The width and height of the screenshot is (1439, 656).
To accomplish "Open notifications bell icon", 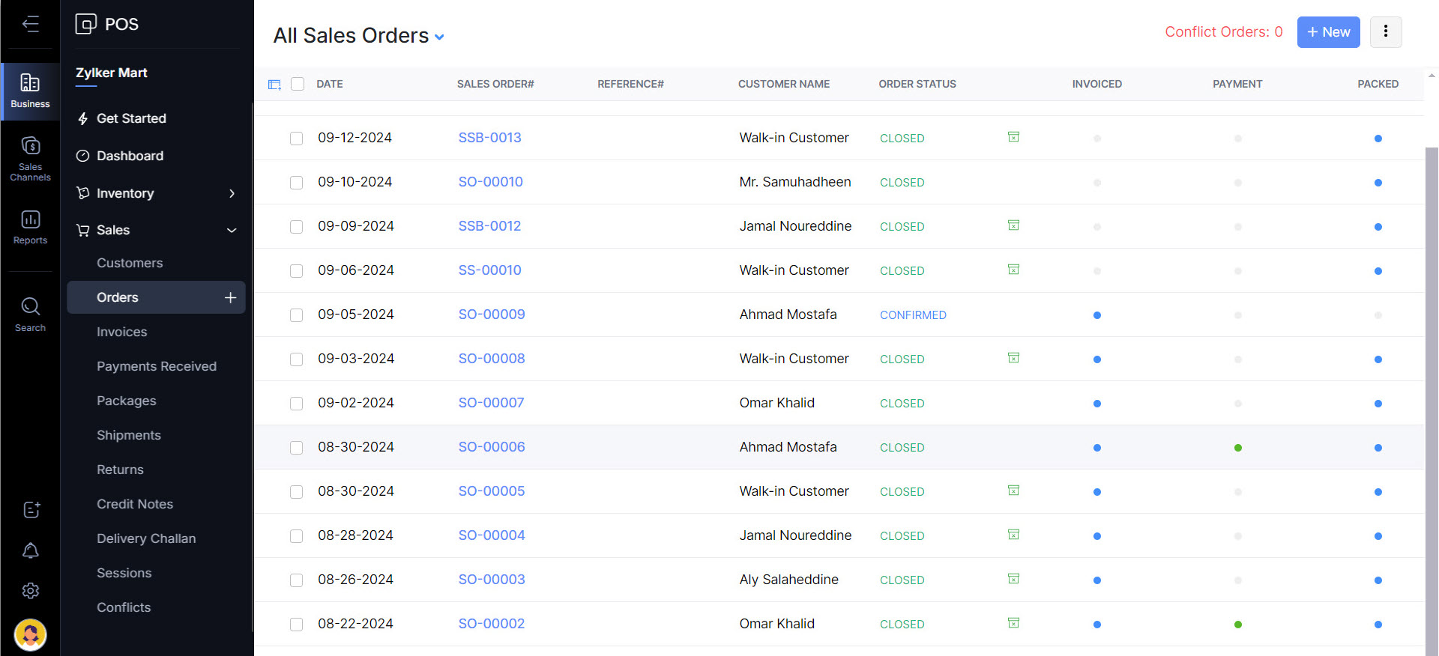I will 31,551.
